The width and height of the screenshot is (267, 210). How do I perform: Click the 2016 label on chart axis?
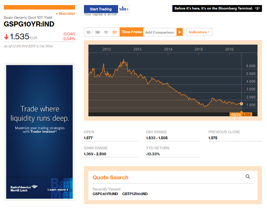tap(229, 49)
